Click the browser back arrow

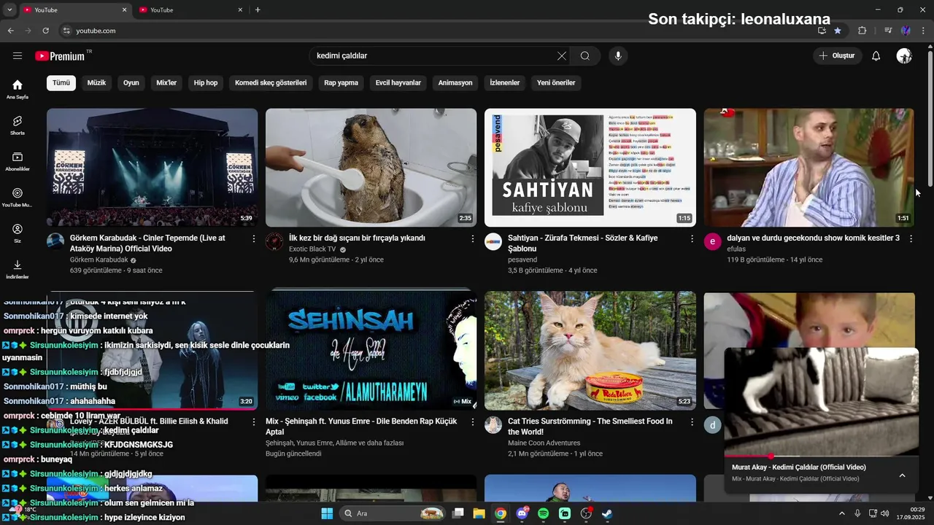click(x=10, y=31)
